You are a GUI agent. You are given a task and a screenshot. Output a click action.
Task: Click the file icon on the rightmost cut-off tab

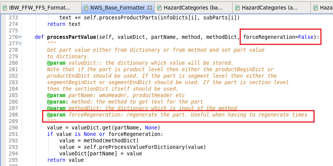pos(316,8)
